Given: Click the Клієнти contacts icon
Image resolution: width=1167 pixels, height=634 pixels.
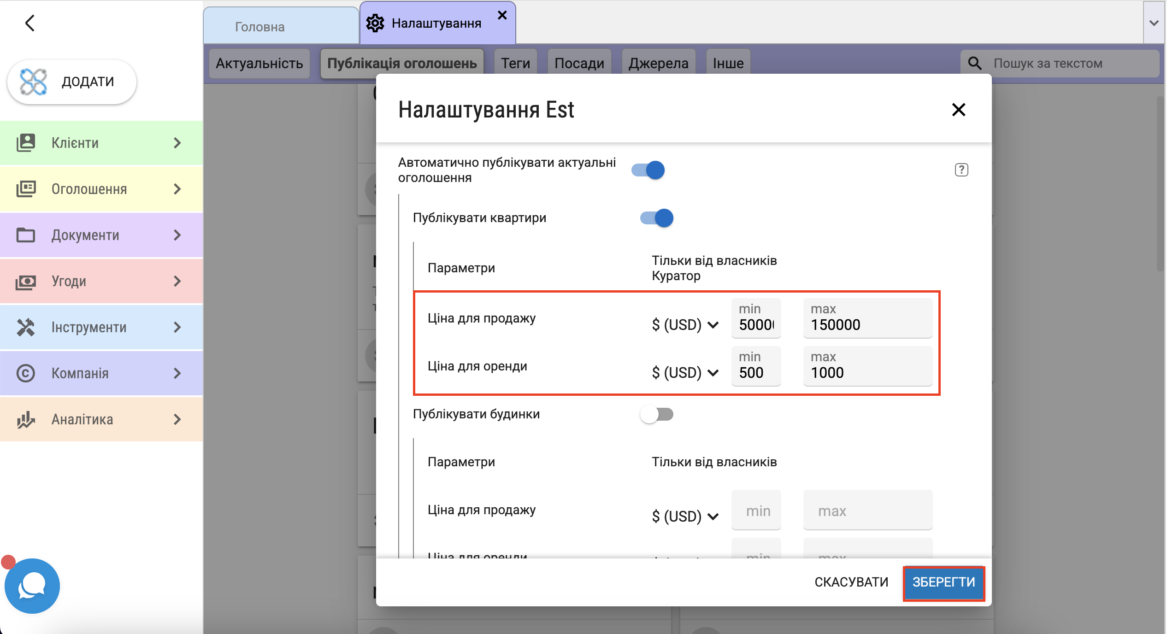Looking at the screenshot, I should (26, 143).
